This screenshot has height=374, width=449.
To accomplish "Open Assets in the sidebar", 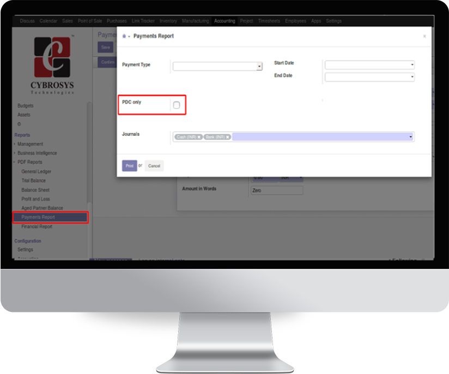I will pyautogui.click(x=24, y=115).
